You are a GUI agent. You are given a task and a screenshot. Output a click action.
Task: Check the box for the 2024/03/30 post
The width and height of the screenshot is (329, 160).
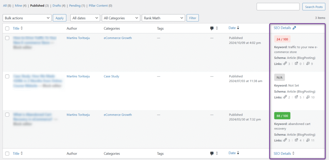[7, 115]
